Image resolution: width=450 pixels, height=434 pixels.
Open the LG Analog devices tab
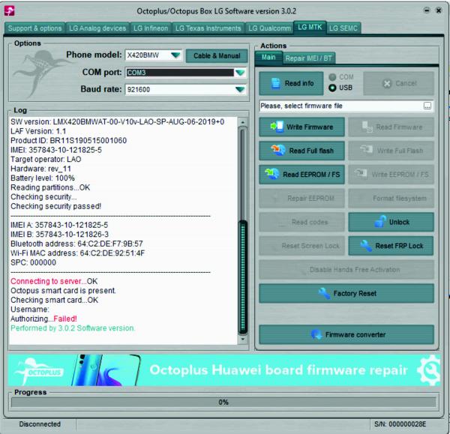point(97,28)
